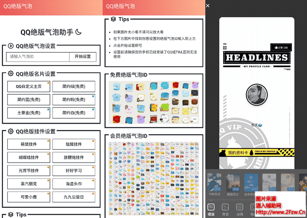Select 蒸汽朋克 pendant
The image size is (307, 218).
pyautogui.click(x=29, y=184)
